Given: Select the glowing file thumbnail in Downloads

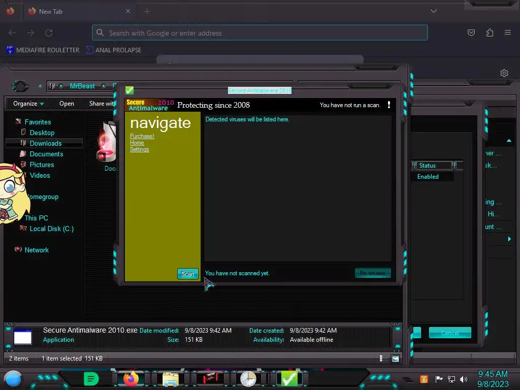Looking at the screenshot, I should pyautogui.click(x=106, y=142).
